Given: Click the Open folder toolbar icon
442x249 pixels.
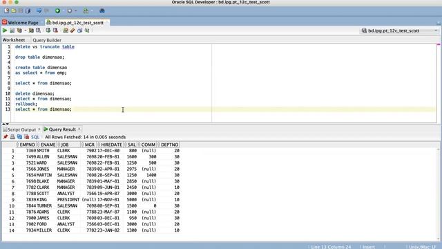Looking at the screenshot, I should (x=14, y=11).
